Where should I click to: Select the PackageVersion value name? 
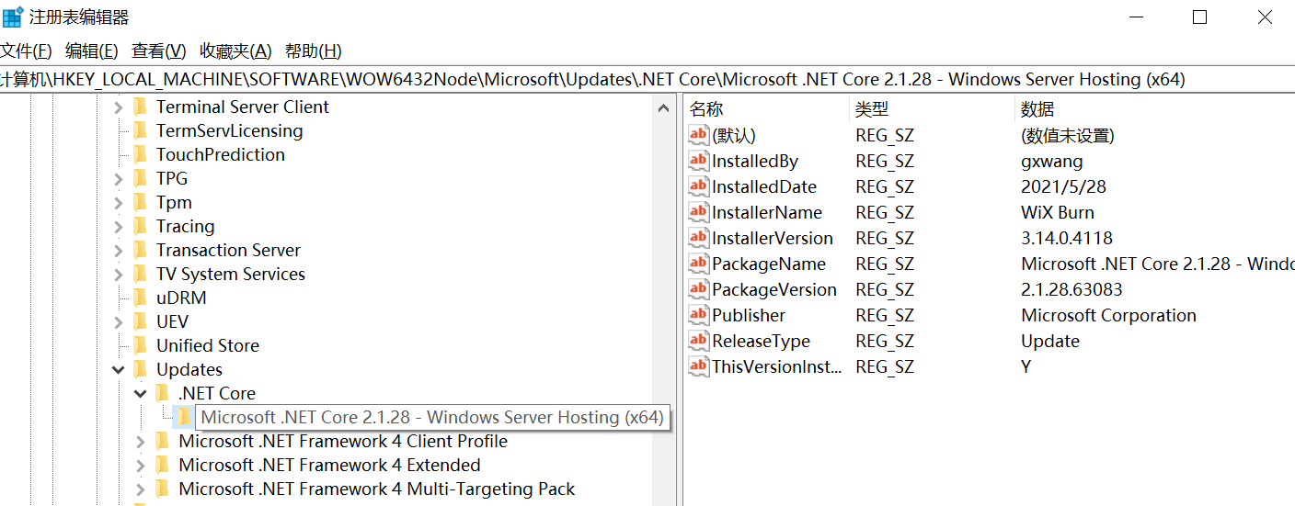tap(774, 290)
